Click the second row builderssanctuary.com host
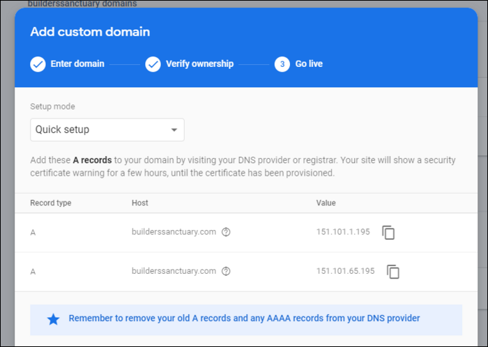Screen dimensions: 488x347 pyautogui.click(x=174, y=272)
